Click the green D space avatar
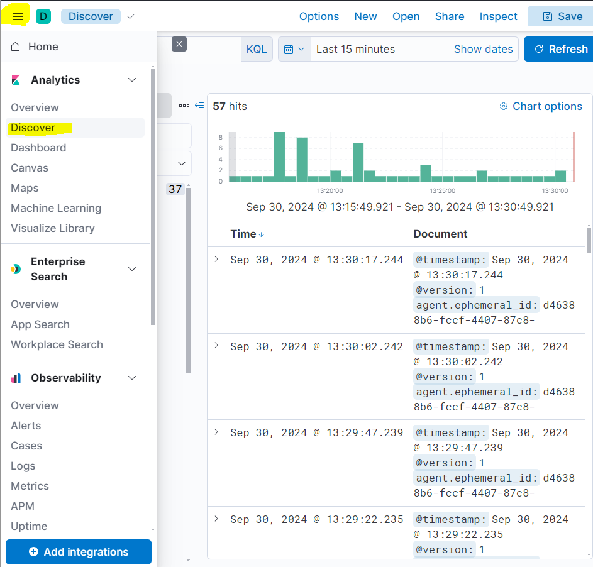 (43, 16)
